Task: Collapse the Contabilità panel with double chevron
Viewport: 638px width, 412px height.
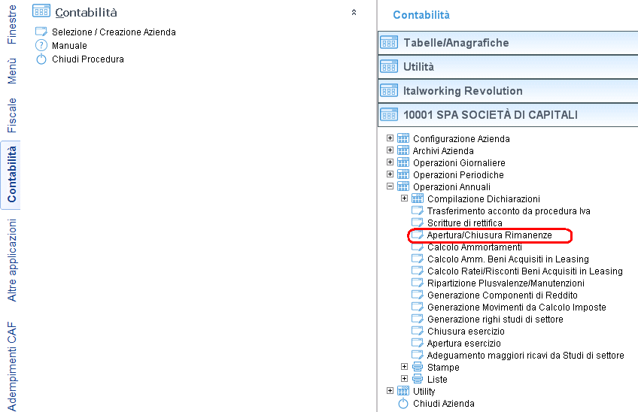Action: point(354,12)
